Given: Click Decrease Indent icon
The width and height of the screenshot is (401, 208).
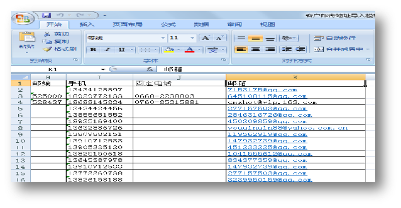Looking at the screenshot, I should [x=286, y=49].
